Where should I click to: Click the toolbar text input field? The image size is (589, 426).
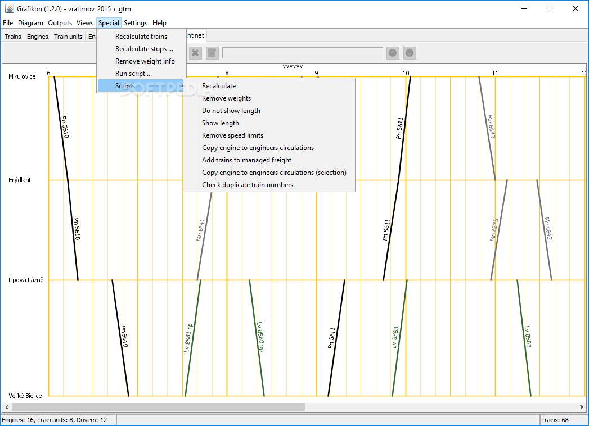(303, 53)
